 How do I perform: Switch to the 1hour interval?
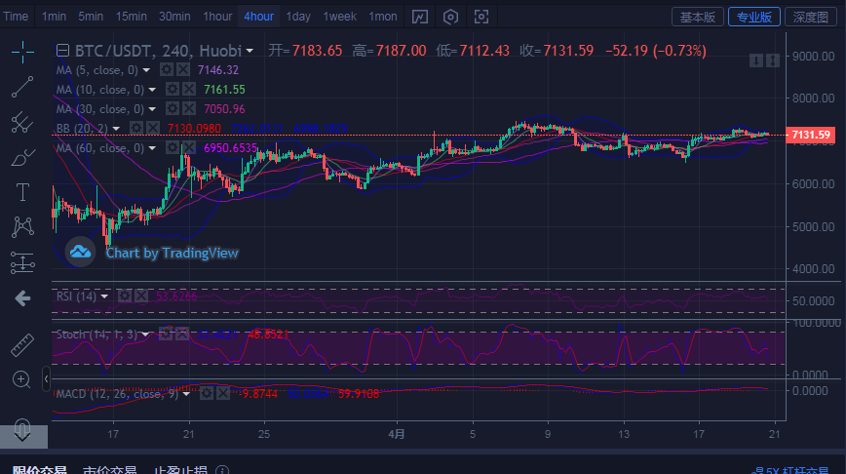point(217,17)
